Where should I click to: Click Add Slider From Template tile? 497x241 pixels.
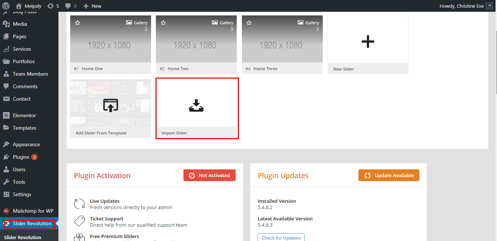(x=111, y=109)
